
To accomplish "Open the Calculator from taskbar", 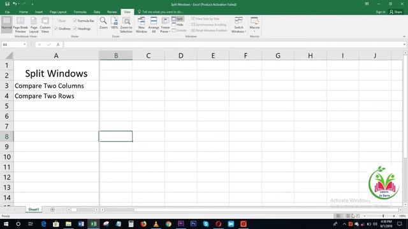I will tap(131, 224).
